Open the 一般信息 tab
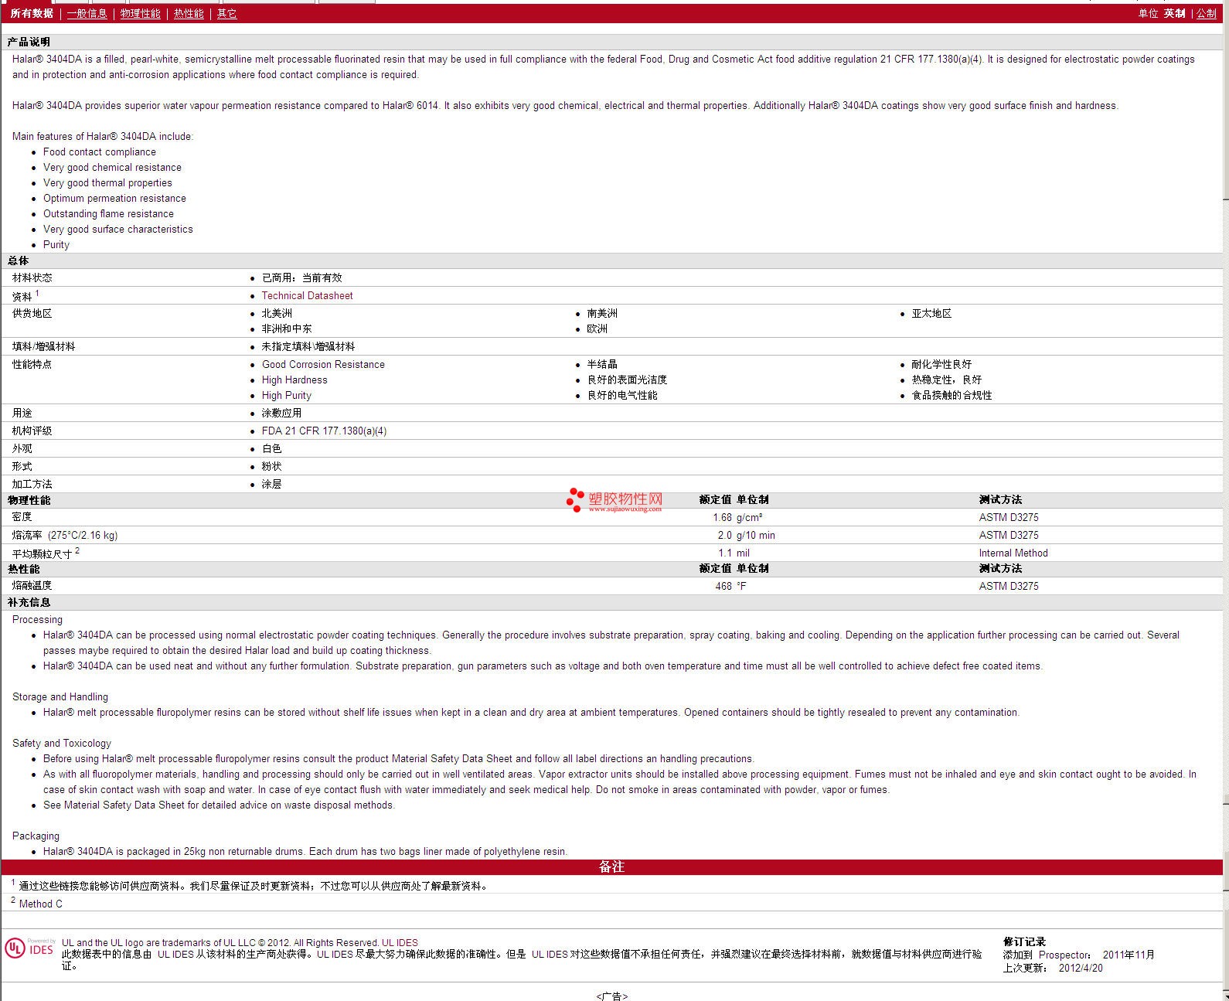Image resolution: width=1229 pixels, height=1001 pixels. [87, 13]
